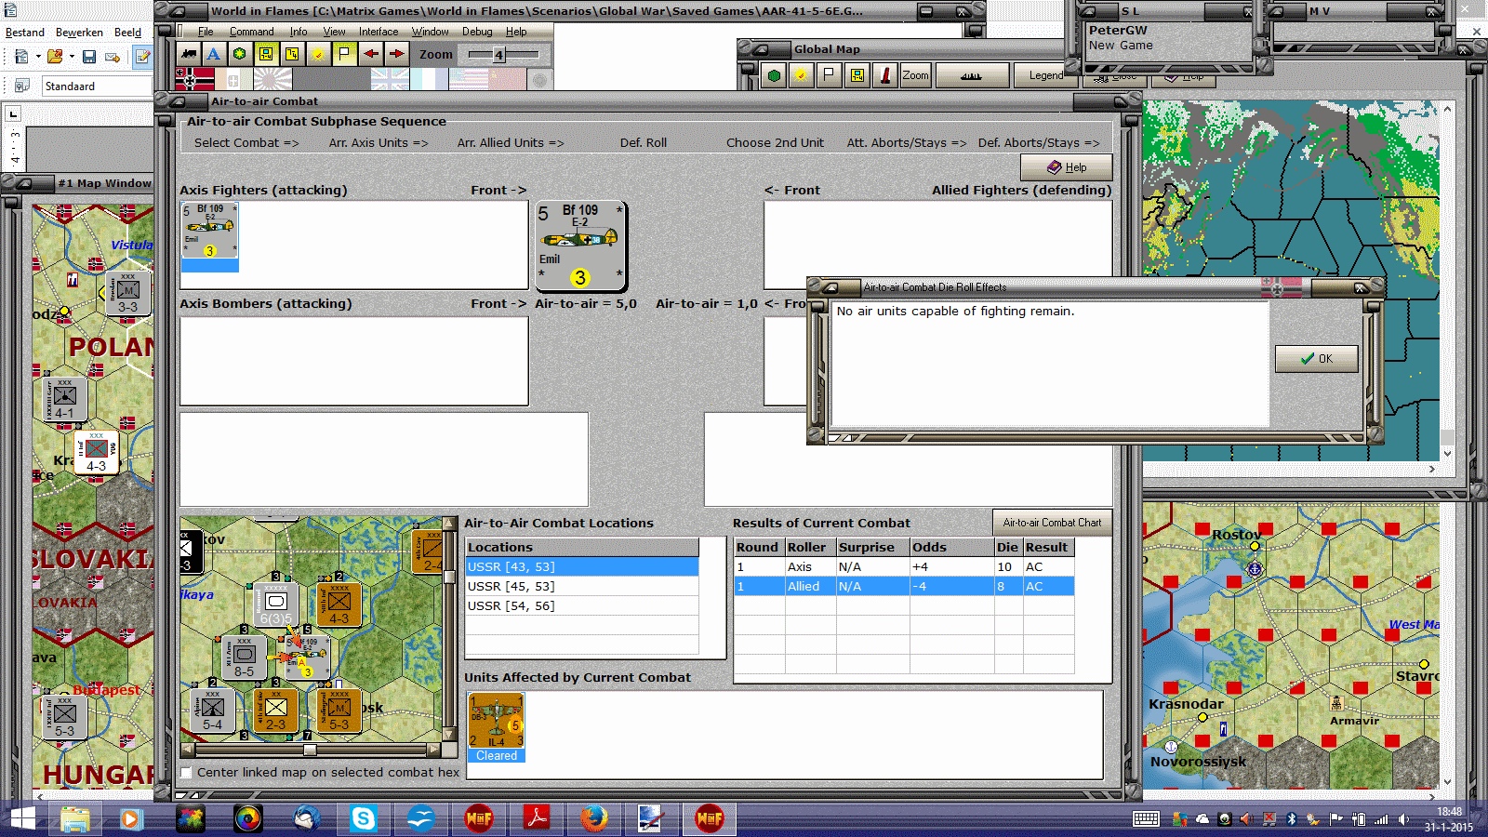Click green hexagon icon in Global Map toolbar
The image size is (1488, 837).
tap(774, 75)
